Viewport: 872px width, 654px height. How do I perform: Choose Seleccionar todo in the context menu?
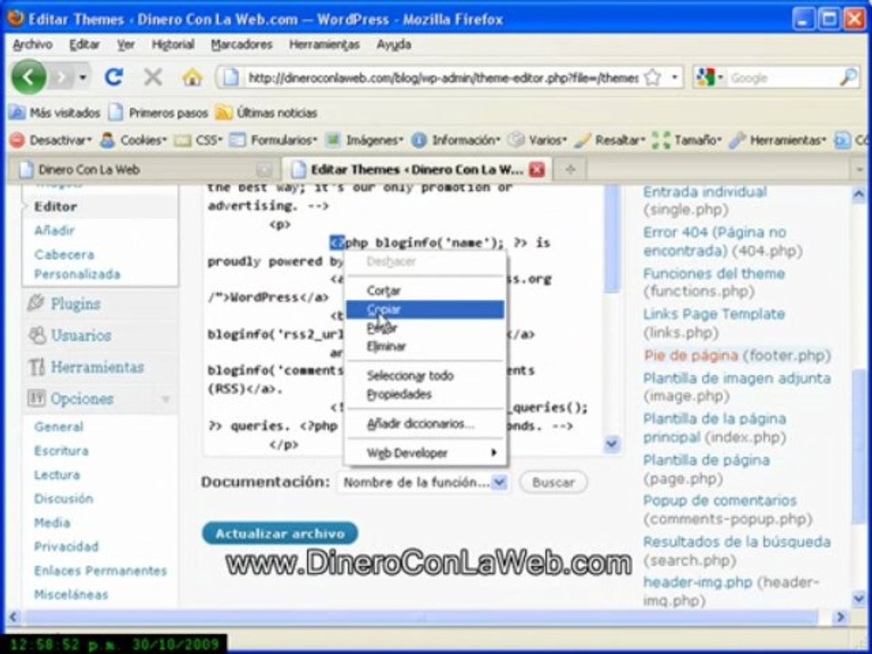[x=425, y=376]
